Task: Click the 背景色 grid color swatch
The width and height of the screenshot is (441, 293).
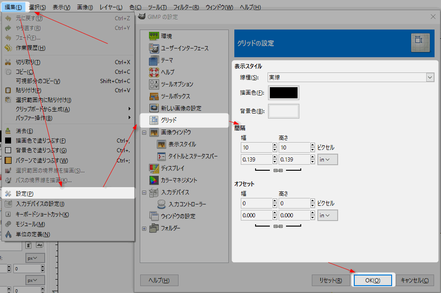Action: point(284,111)
